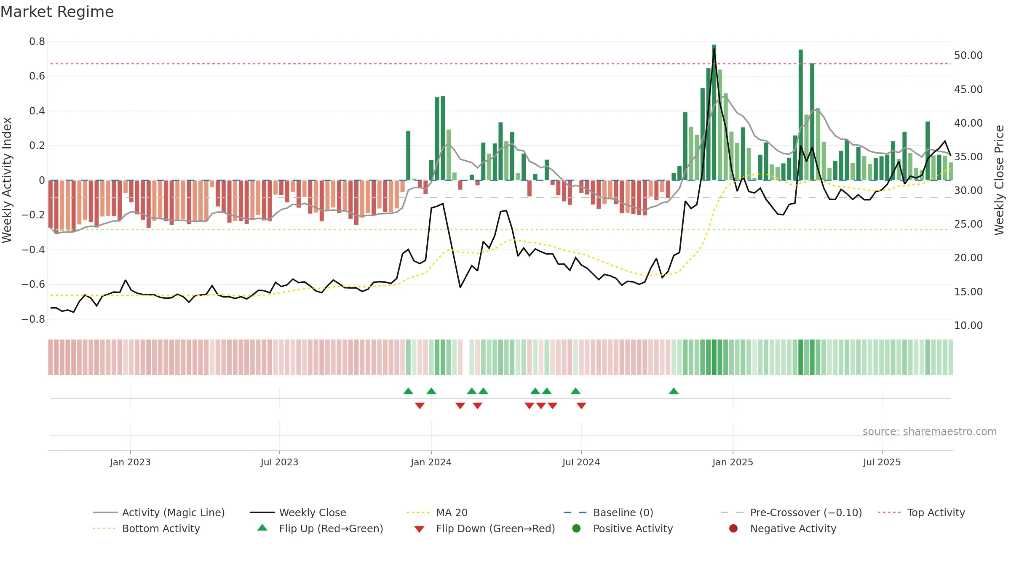This screenshot has width=1011, height=568.
Task: Click the Jan 2024 axis label
Action: tap(431, 462)
